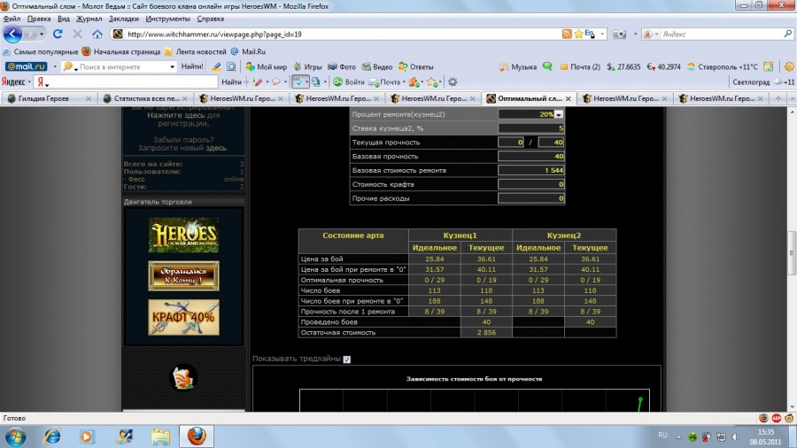The image size is (797, 448).
Task: Click the Прочие расходы input field
Action: [x=531, y=198]
